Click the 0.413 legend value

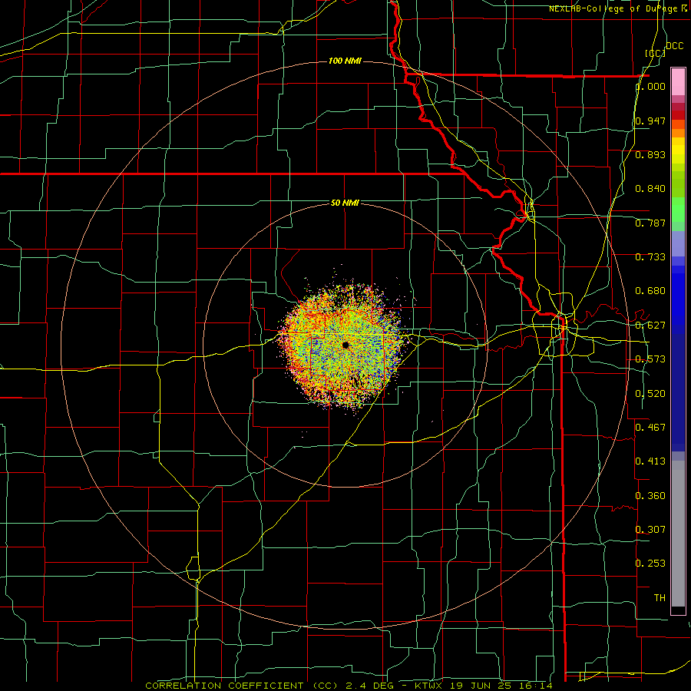pyautogui.click(x=650, y=461)
